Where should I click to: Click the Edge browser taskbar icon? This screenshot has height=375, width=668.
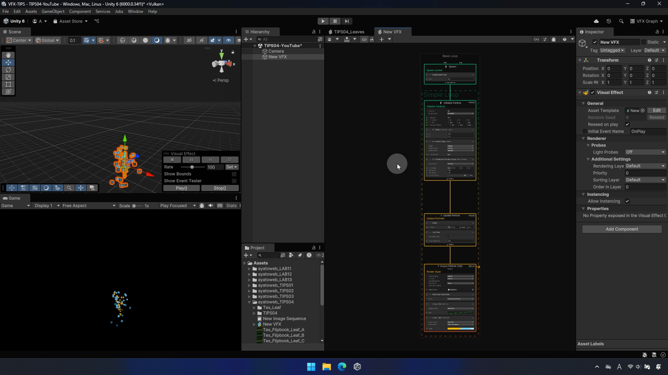342,367
